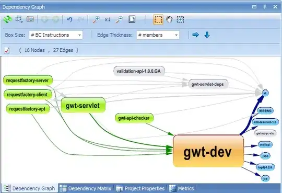Toggle the rectangle selection mode
The image size is (282, 193).
(158, 19)
